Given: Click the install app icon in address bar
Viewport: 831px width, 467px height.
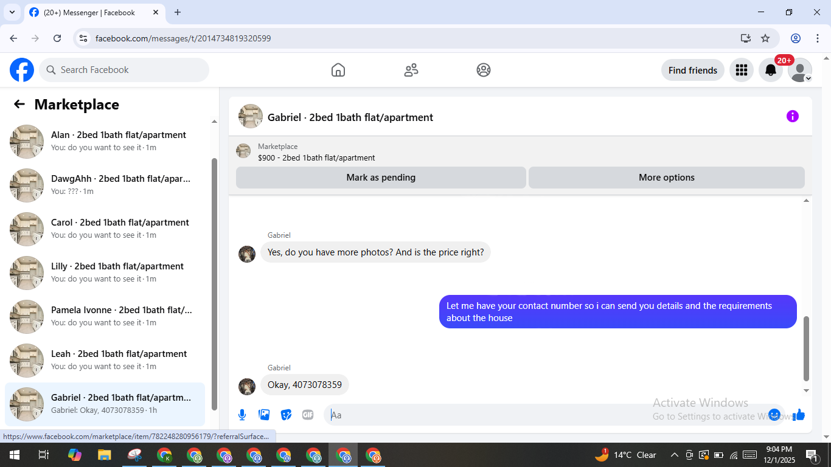Looking at the screenshot, I should (x=746, y=38).
